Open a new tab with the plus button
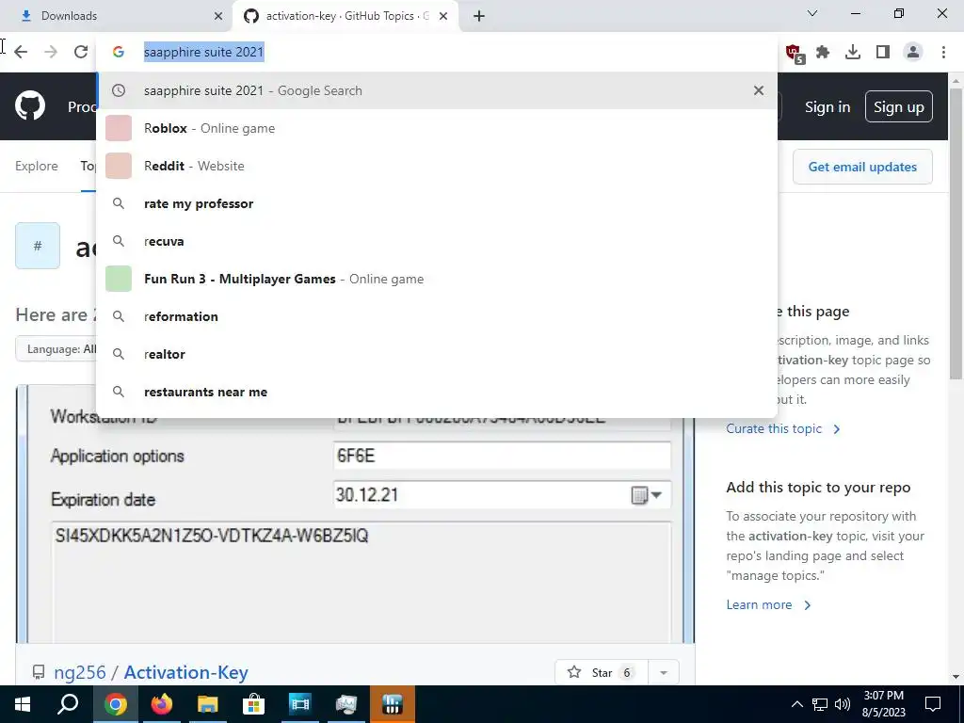Screen dimensions: 964x723 point(479,17)
